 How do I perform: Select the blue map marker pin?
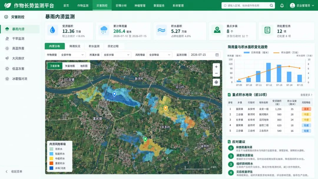coord(114,94)
